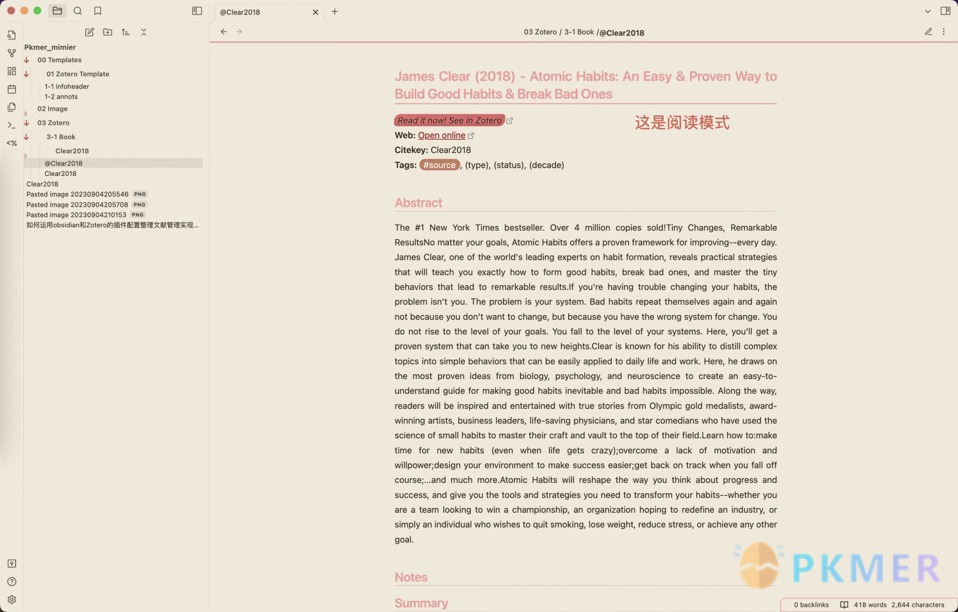Click the insert template ribbon icon

pos(12,107)
